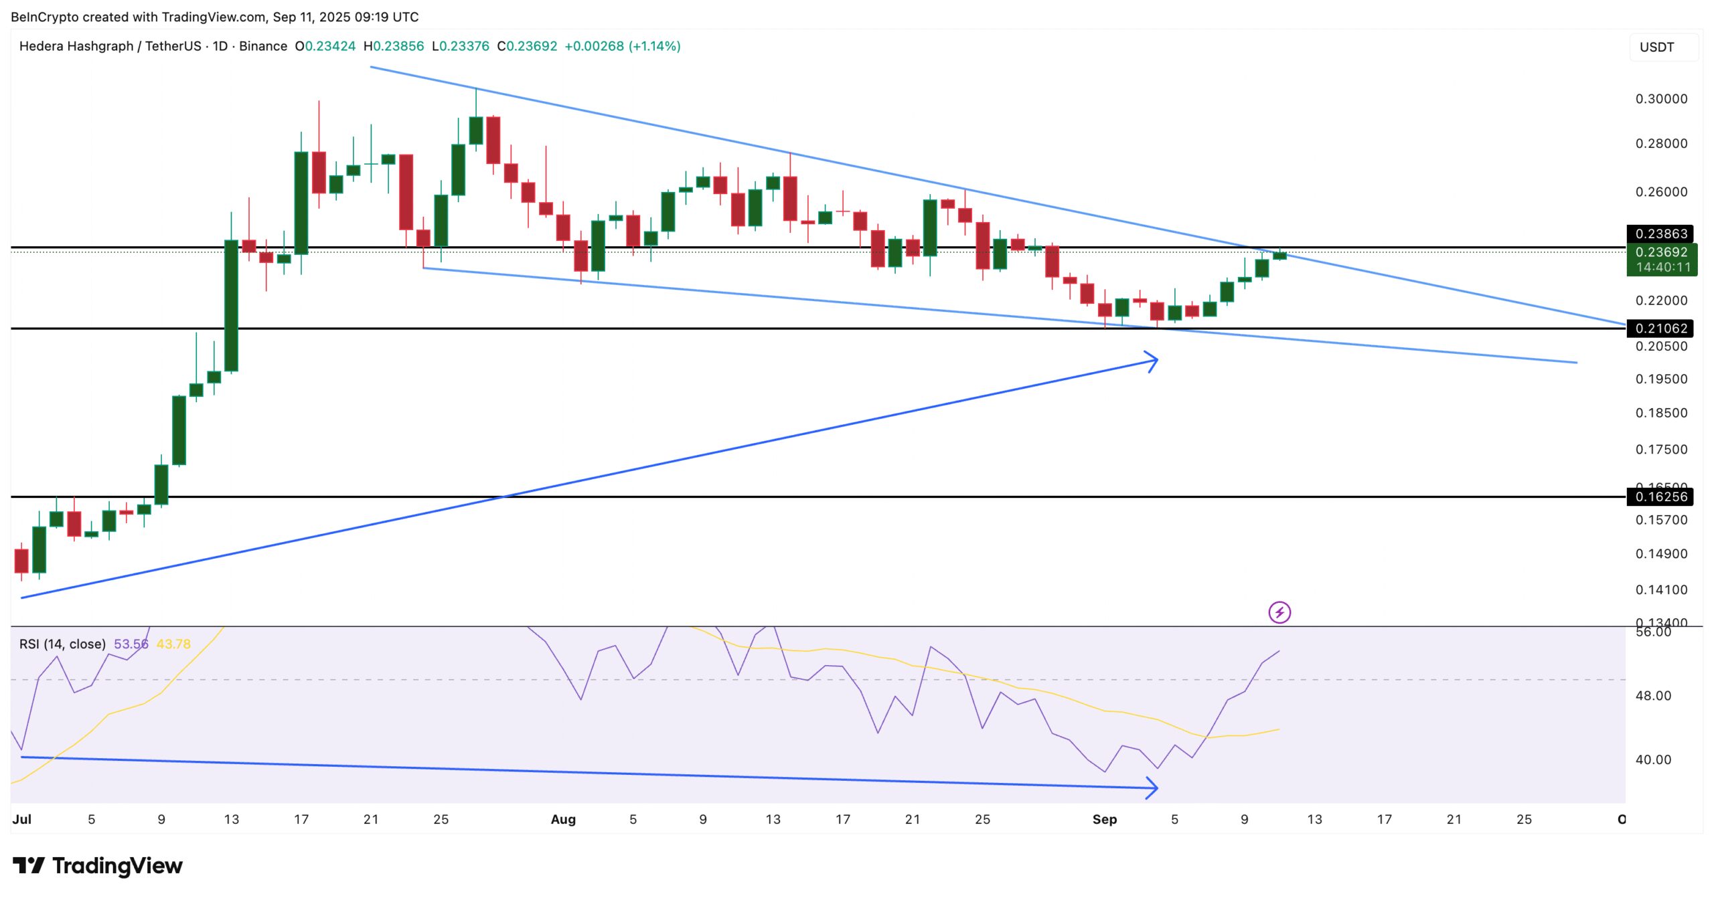Click the Sep label on the date axis
This screenshot has width=1714, height=898.
pyautogui.click(x=1105, y=819)
